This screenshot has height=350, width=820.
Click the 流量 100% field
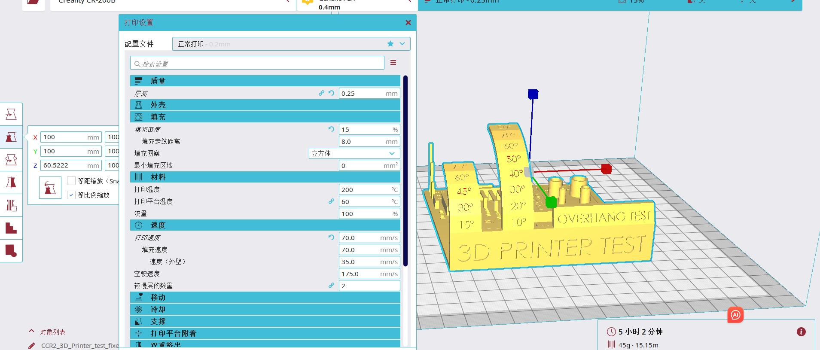click(x=369, y=213)
